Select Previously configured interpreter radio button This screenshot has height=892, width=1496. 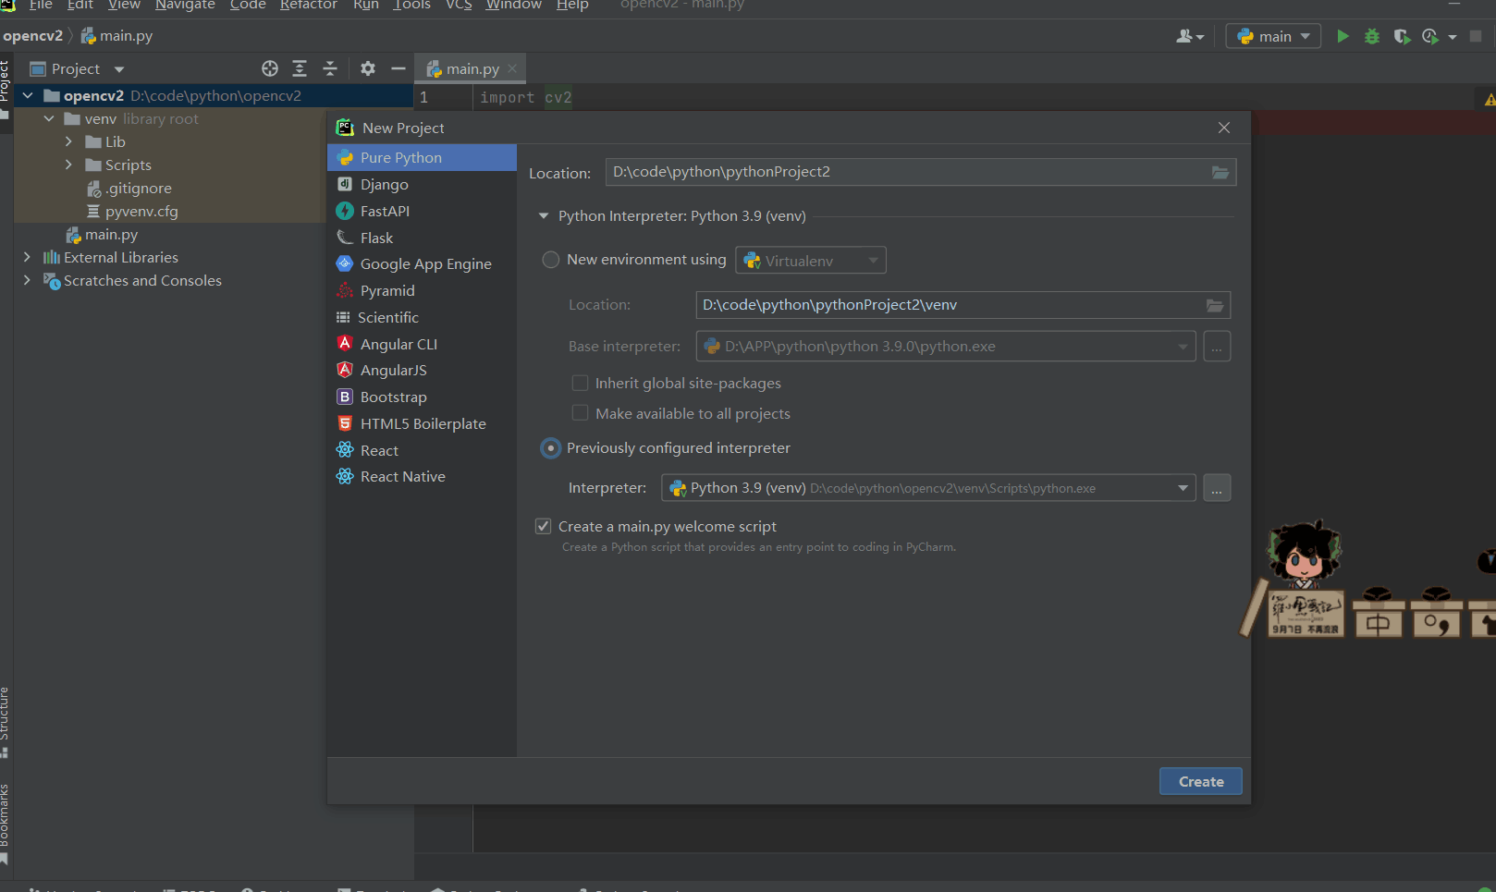(x=551, y=448)
